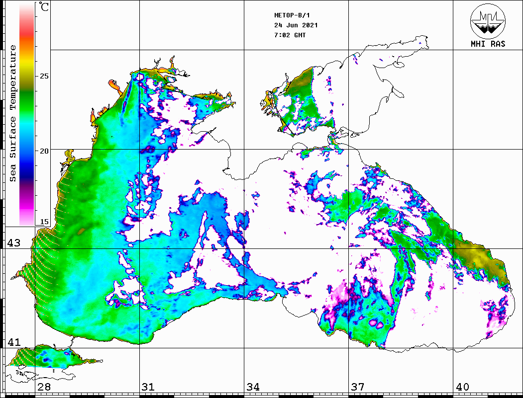Click longitude label 34
523x398 pixels.
[x=253, y=387]
